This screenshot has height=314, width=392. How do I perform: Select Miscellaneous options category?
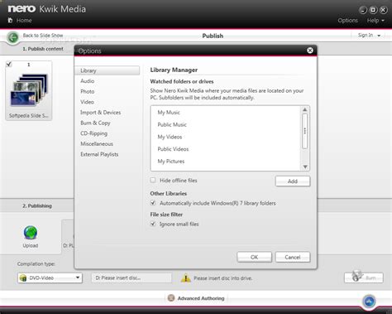pyautogui.click(x=97, y=144)
